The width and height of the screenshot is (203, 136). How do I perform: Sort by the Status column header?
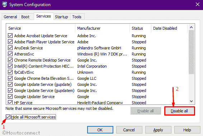[140, 28]
